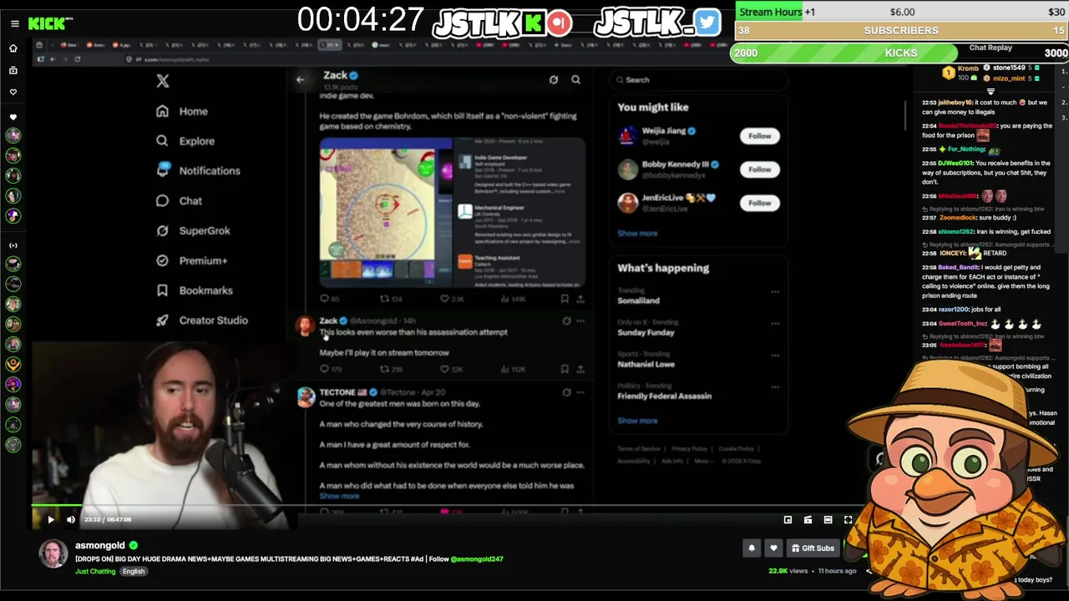1069x601 pixels.
Task: Click the Gift Subs button
Action: (x=813, y=548)
